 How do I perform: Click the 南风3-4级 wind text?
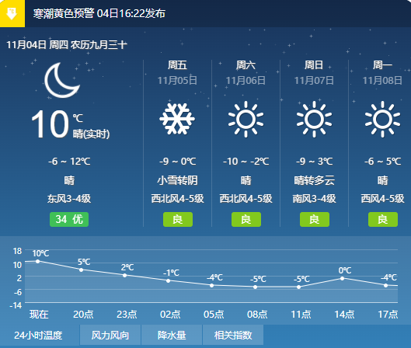[x=315, y=199]
